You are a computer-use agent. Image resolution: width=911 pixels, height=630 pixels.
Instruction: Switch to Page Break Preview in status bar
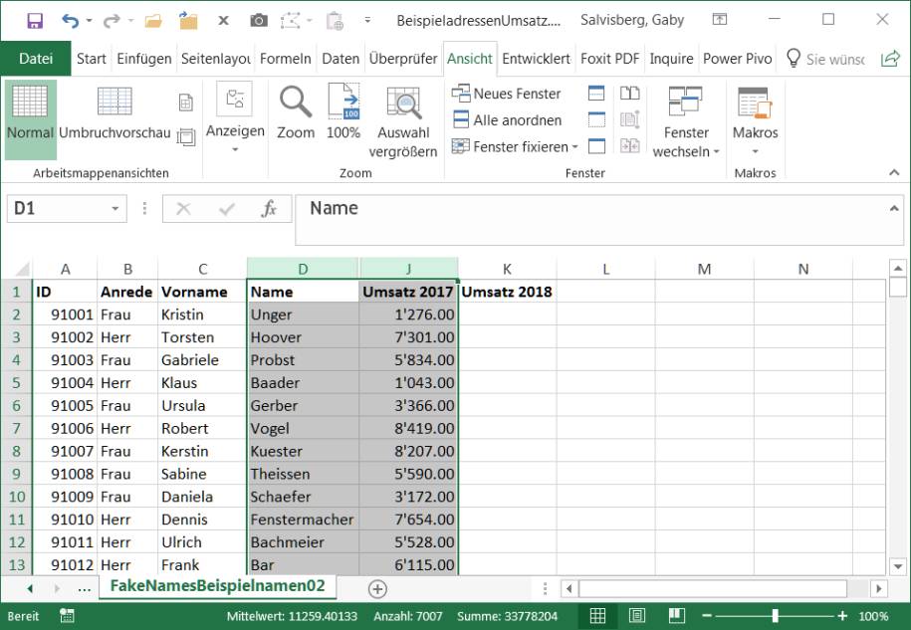point(676,616)
